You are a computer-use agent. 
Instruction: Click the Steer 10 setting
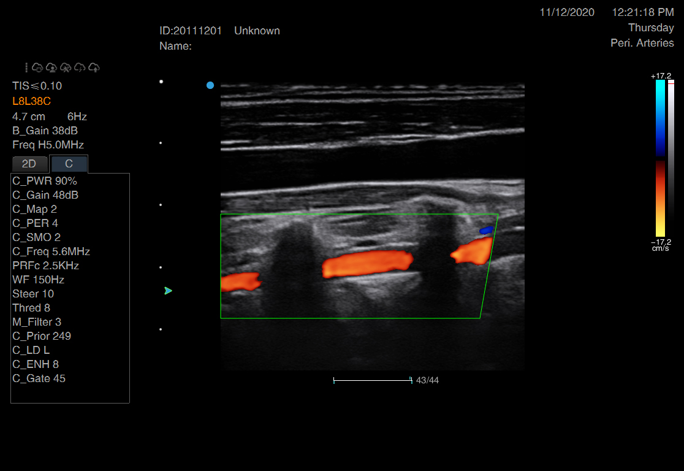33,294
